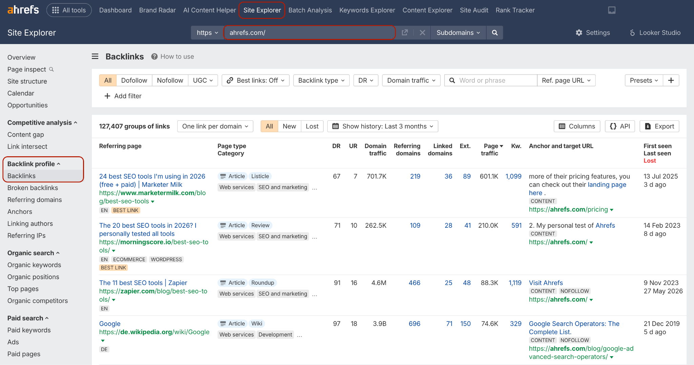Collapse Backlink profile section
This screenshot has width=694, height=365.
tap(34, 164)
